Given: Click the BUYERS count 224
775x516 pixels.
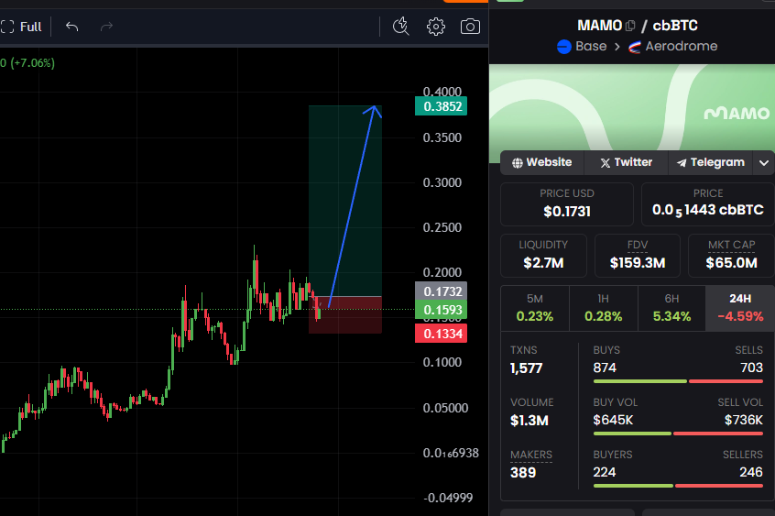Looking at the screenshot, I should click(x=605, y=472).
